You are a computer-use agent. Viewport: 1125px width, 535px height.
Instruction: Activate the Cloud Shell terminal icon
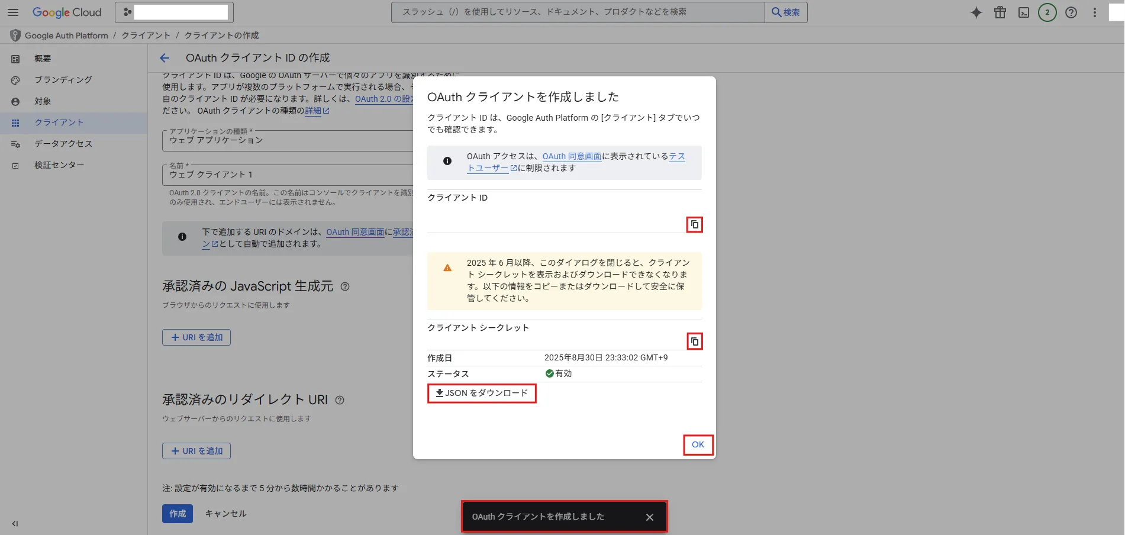click(x=1024, y=12)
